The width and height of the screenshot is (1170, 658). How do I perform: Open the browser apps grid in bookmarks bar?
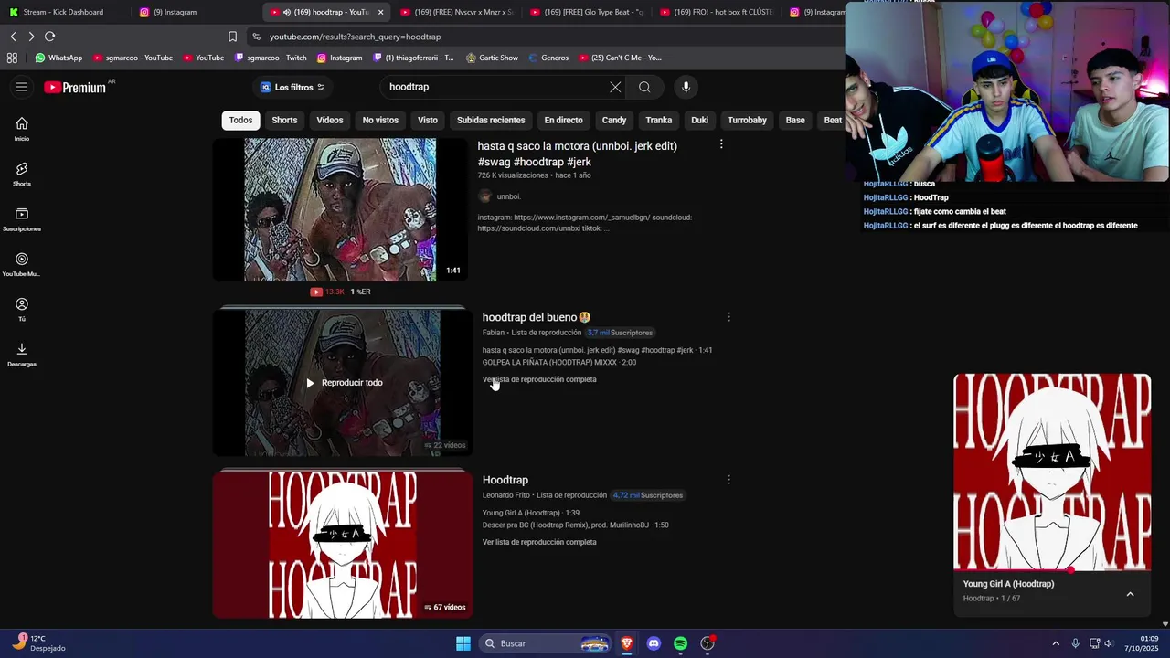tap(12, 58)
